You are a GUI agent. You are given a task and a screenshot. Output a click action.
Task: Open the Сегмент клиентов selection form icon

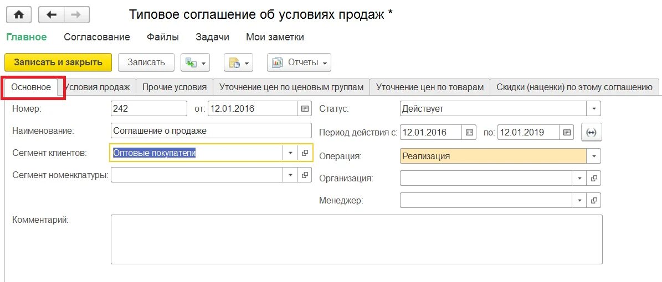click(305, 153)
